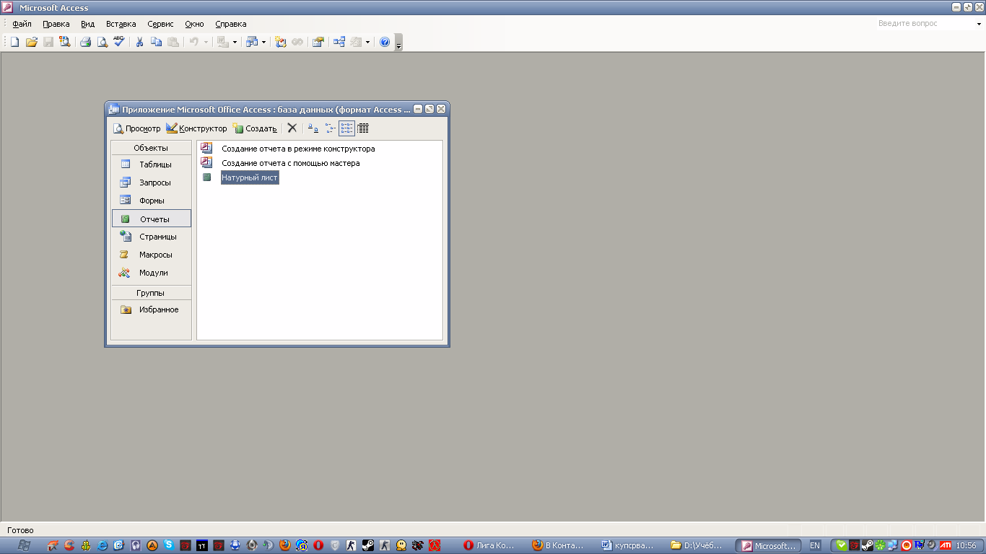Click the blue Help question mark icon
This screenshot has height=554, width=986.
tap(385, 42)
